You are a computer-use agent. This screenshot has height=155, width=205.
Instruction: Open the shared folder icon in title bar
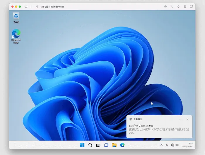[192, 6]
